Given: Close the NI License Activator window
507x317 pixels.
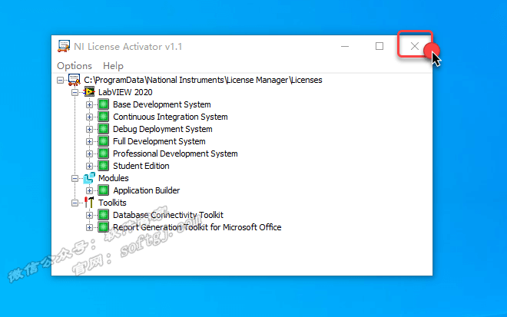Looking at the screenshot, I should coord(415,46).
